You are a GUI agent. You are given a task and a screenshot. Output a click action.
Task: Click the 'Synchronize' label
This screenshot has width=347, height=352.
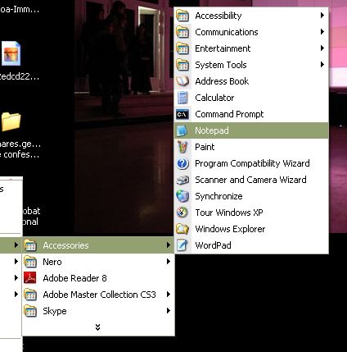pyautogui.click(x=219, y=196)
